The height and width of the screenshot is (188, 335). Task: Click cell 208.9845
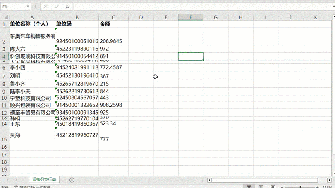click(x=114, y=36)
